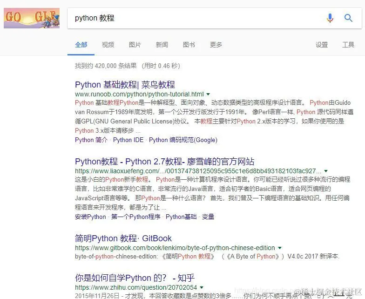This screenshot has height=299, width=365.
Task: Open the 工具 search tools
Action: (x=348, y=45)
